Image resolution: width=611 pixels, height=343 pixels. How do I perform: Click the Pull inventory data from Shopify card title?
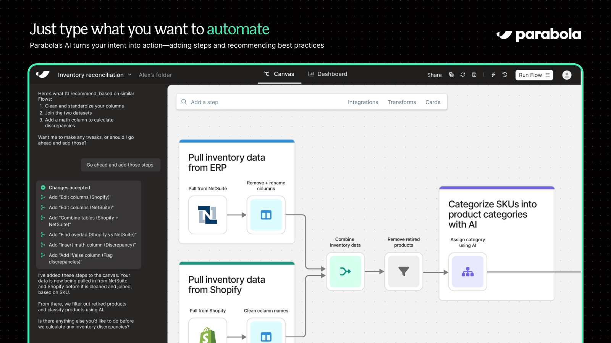pyautogui.click(x=227, y=285)
